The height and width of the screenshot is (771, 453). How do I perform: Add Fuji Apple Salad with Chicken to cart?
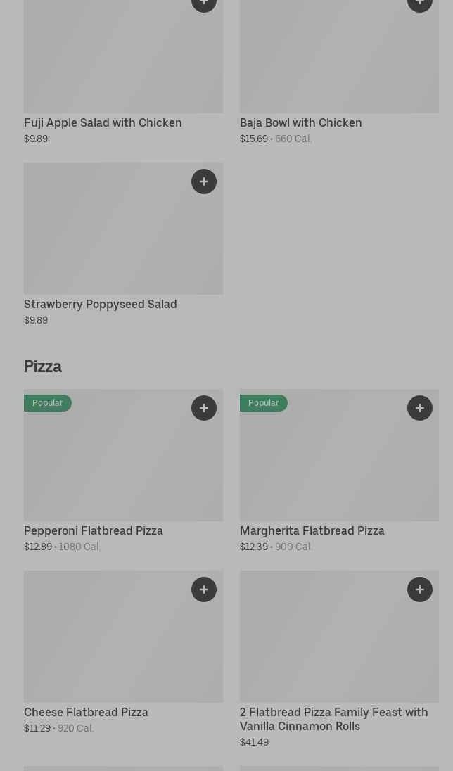(x=204, y=4)
